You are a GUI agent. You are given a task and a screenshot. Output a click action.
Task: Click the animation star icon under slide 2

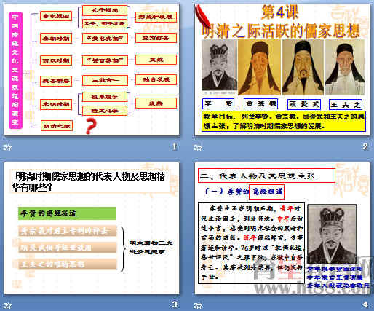pyautogui.click(x=198, y=147)
